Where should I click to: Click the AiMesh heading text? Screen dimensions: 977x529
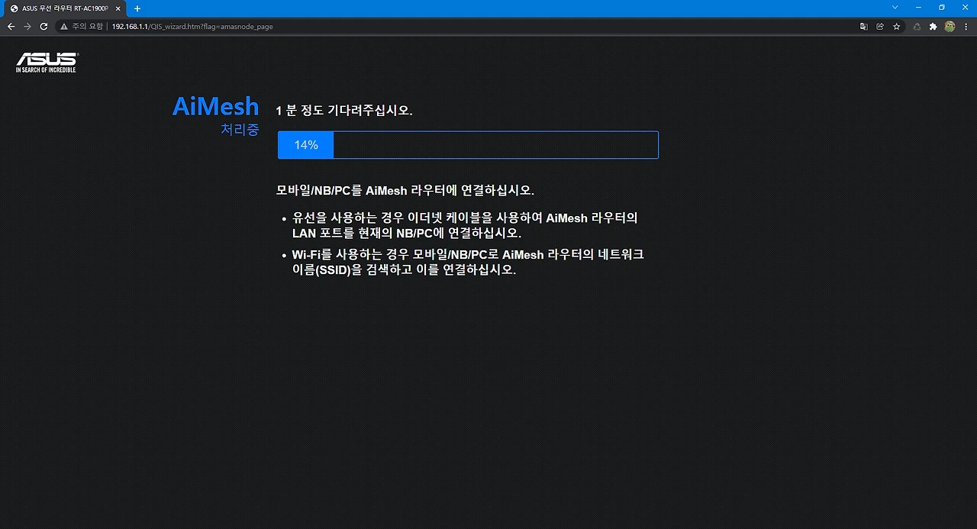point(215,106)
